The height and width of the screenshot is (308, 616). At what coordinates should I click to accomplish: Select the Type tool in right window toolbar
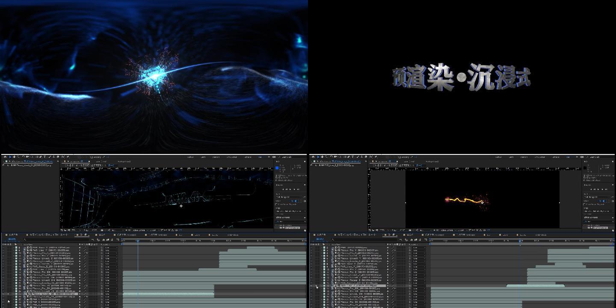click(x=353, y=157)
